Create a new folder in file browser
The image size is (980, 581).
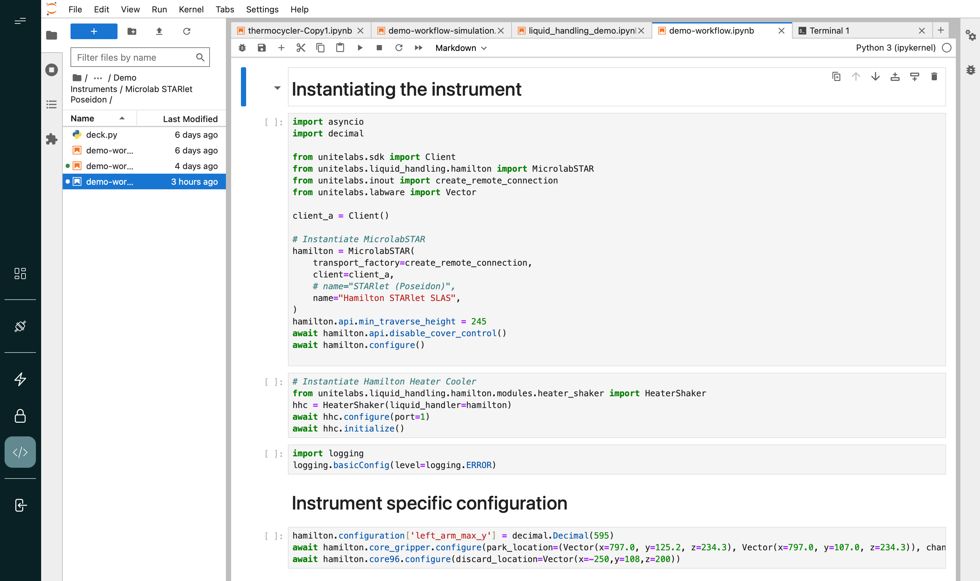132,31
